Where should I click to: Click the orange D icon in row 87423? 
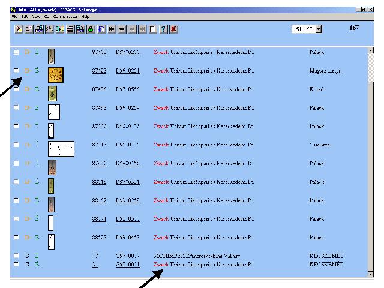point(27,71)
